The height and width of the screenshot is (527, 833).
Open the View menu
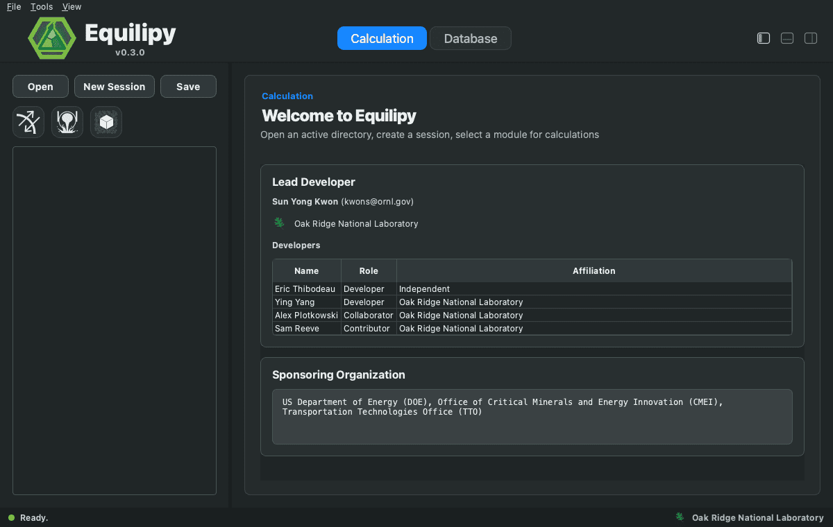(x=71, y=6)
